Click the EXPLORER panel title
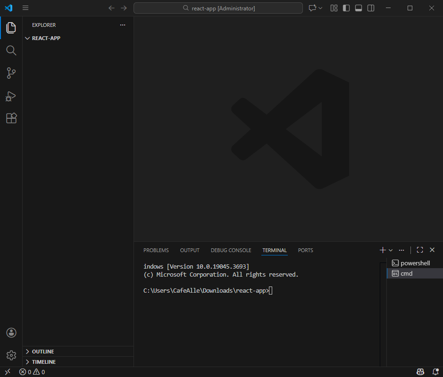This screenshot has width=443, height=377. coord(44,25)
